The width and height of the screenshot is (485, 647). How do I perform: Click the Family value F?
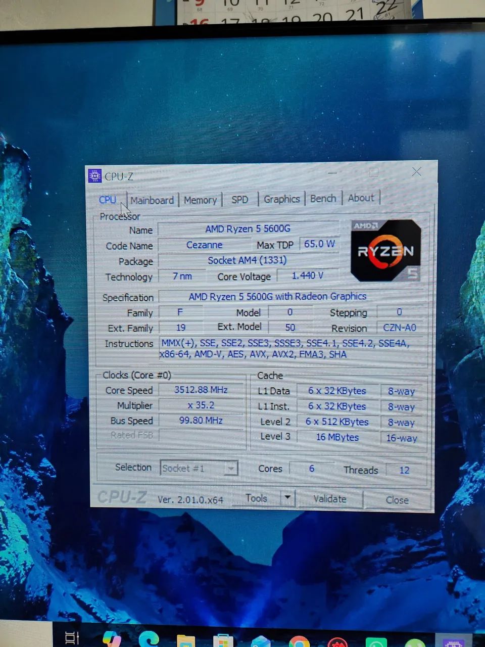tap(180, 312)
